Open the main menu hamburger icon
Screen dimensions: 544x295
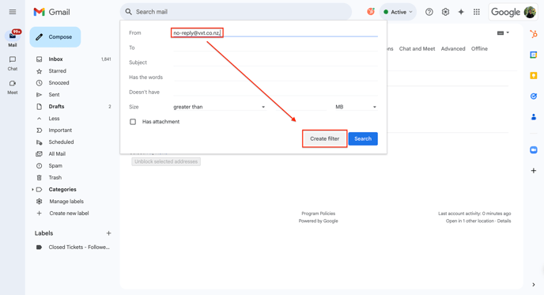[x=13, y=12]
